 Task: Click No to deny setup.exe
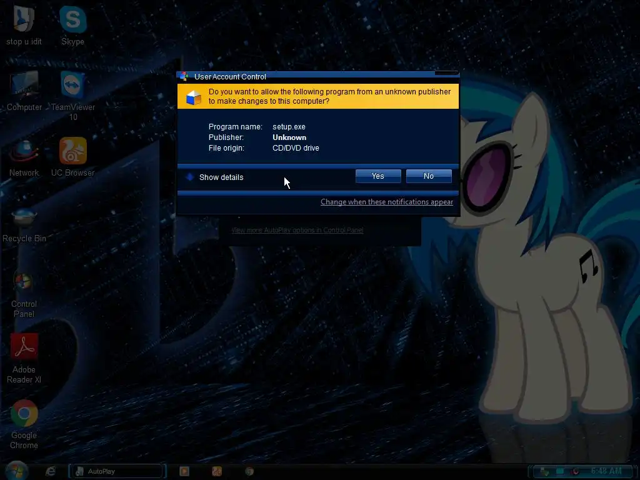(x=429, y=176)
